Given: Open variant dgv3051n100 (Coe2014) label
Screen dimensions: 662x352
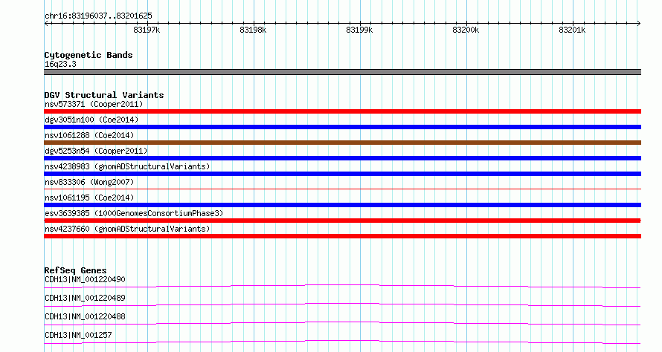Looking at the screenshot, I should click(91, 120).
